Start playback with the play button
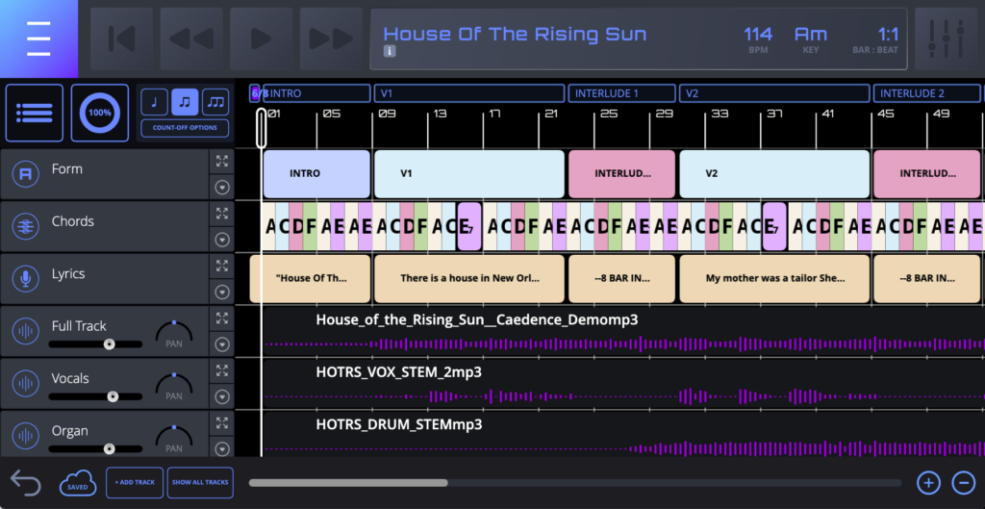 (x=261, y=38)
